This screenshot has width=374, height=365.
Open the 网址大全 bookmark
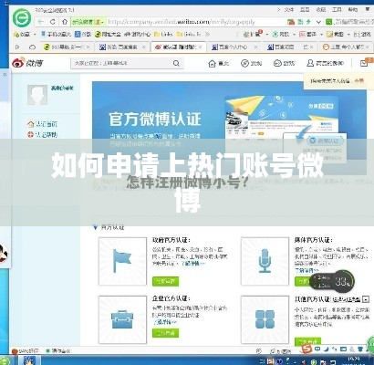tap(108, 34)
